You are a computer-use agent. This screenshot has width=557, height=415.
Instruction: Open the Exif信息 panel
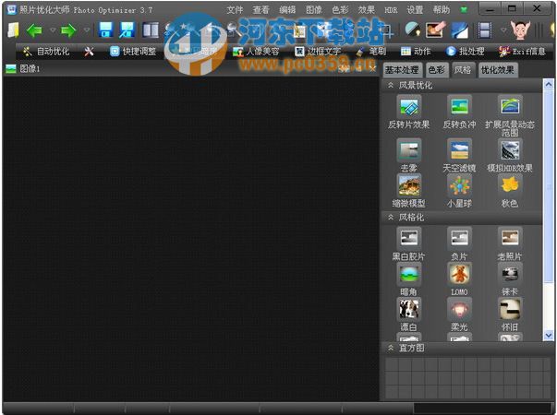click(522, 52)
